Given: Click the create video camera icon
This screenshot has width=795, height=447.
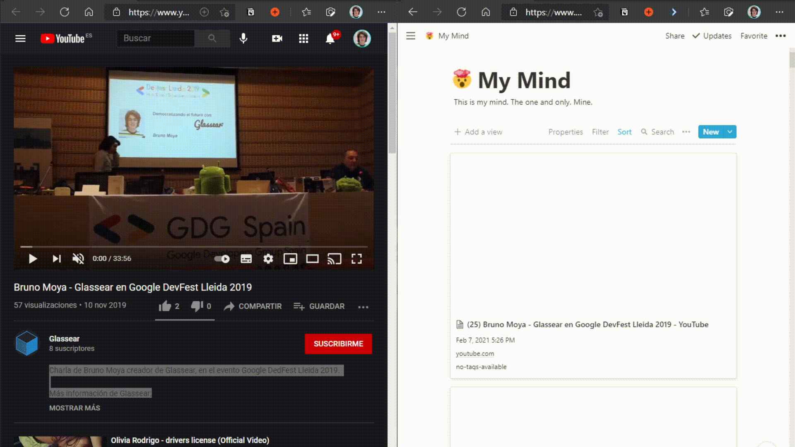Looking at the screenshot, I should [277, 38].
